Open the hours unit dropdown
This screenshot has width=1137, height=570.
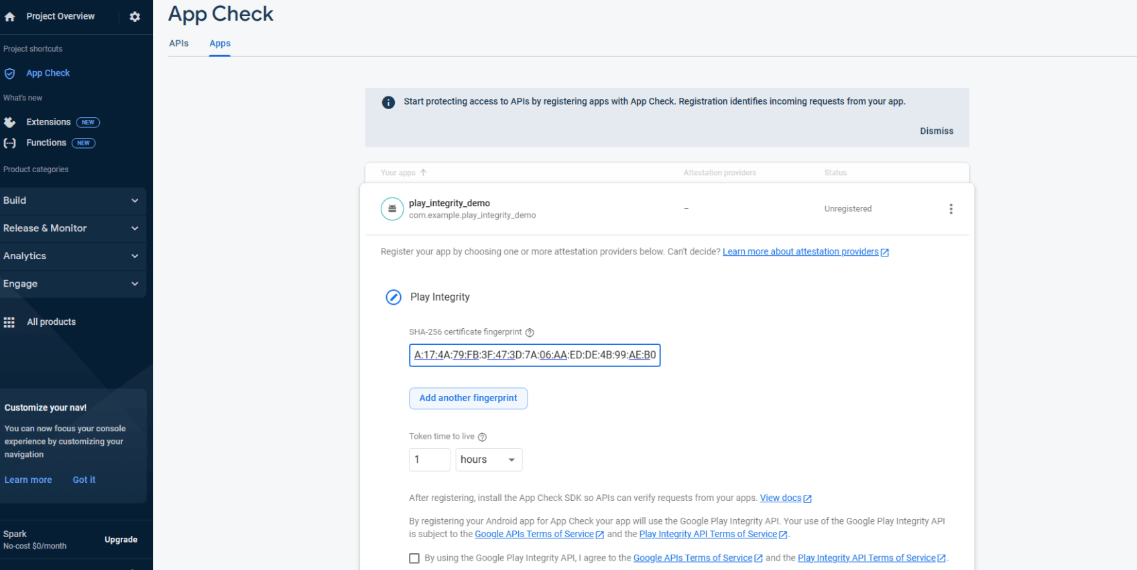489,460
